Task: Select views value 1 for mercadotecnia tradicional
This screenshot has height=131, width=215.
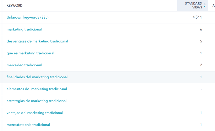Action: [201, 125]
